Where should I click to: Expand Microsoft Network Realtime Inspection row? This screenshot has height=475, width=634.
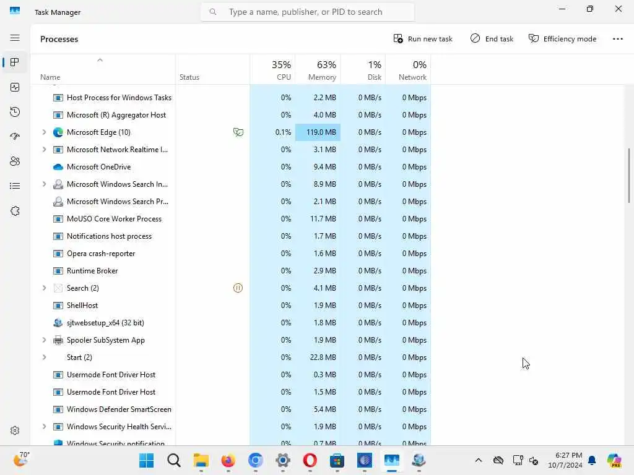click(x=44, y=150)
